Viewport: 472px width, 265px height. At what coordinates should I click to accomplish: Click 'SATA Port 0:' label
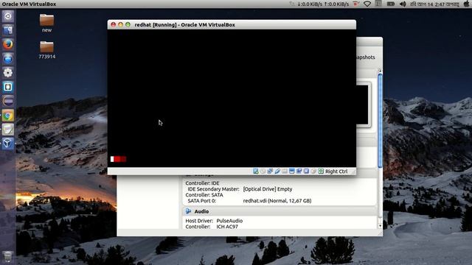(x=201, y=201)
